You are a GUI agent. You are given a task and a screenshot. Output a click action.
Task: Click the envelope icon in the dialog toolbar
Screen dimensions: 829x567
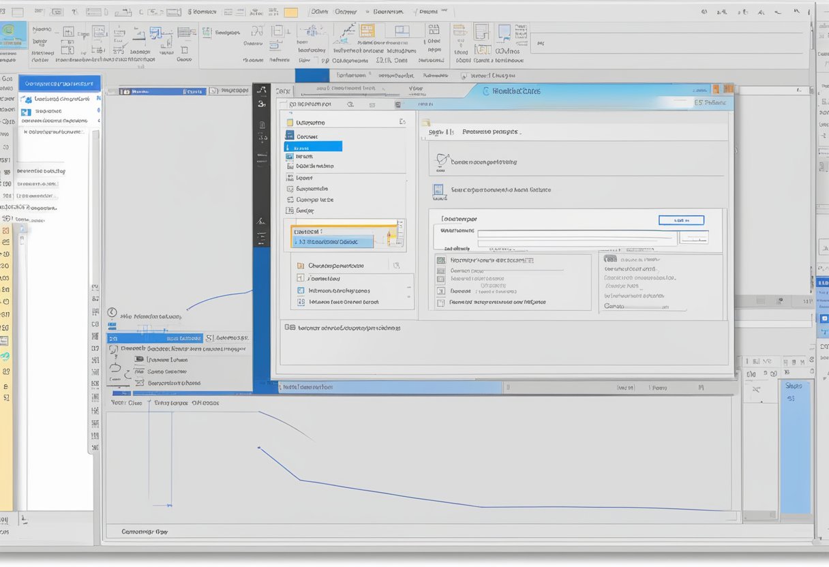pos(372,104)
